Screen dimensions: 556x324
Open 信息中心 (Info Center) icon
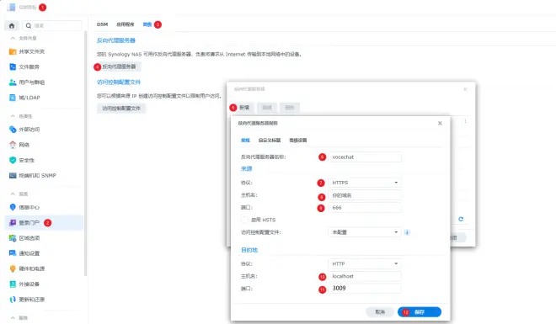click(x=13, y=207)
